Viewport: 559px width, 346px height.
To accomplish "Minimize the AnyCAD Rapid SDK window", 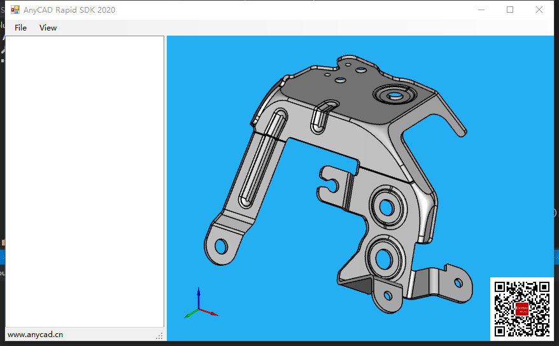I will point(481,10).
